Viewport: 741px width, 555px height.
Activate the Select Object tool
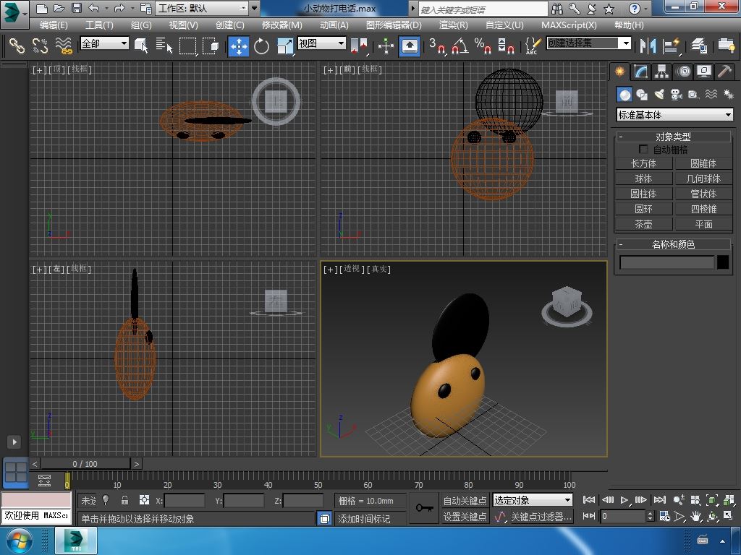[x=141, y=46]
